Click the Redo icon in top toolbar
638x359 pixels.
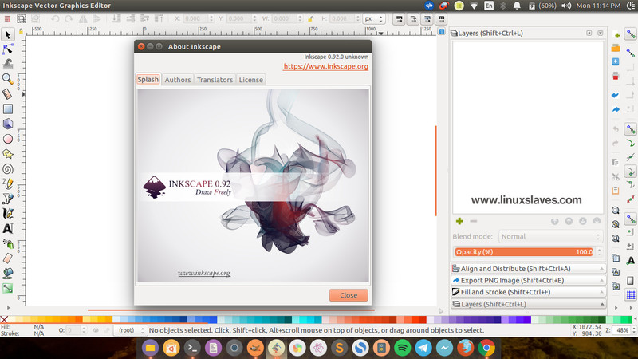click(69, 18)
